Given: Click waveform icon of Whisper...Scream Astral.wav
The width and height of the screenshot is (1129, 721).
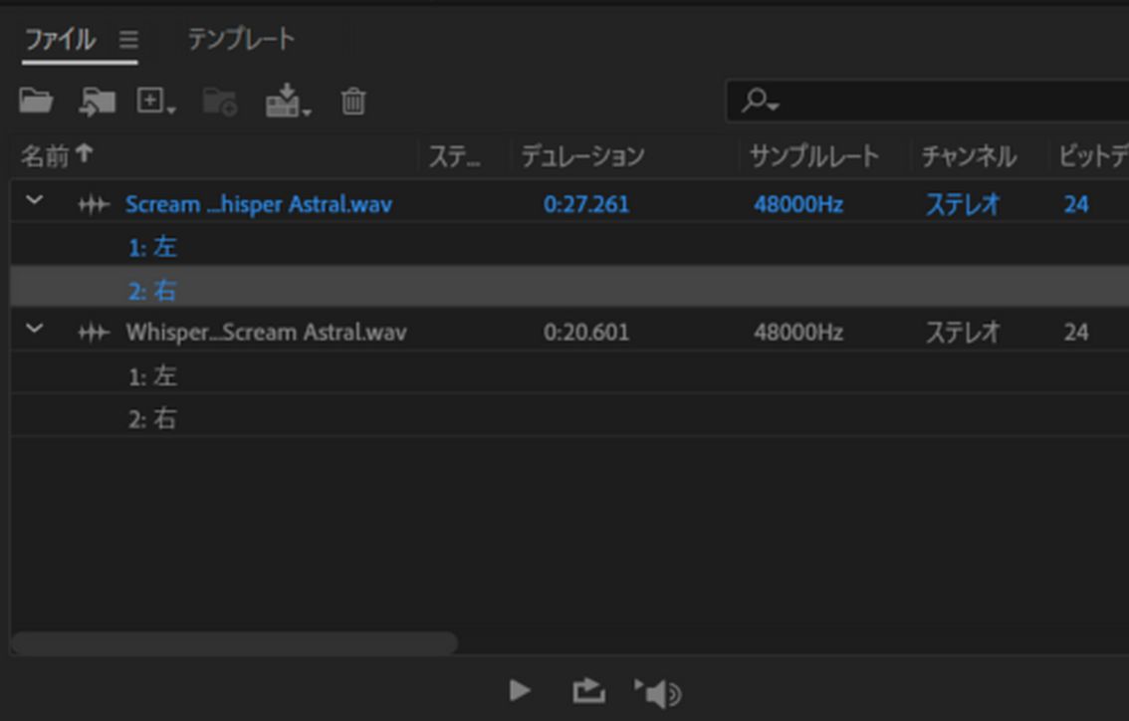Looking at the screenshot, I should (94, 333).
